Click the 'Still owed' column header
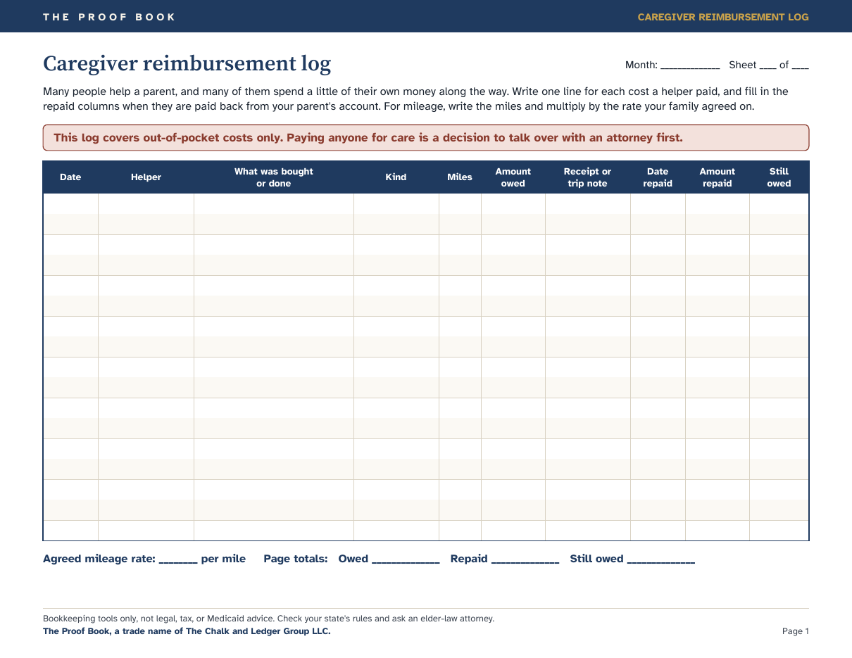Viewport: 852px width, 658px height. pyautogui.click(x=779, y=177)
